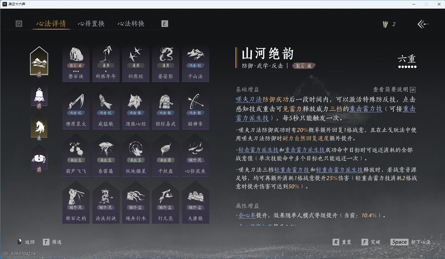
Task: Select the equipped horse slot
Action: point(39,126)
